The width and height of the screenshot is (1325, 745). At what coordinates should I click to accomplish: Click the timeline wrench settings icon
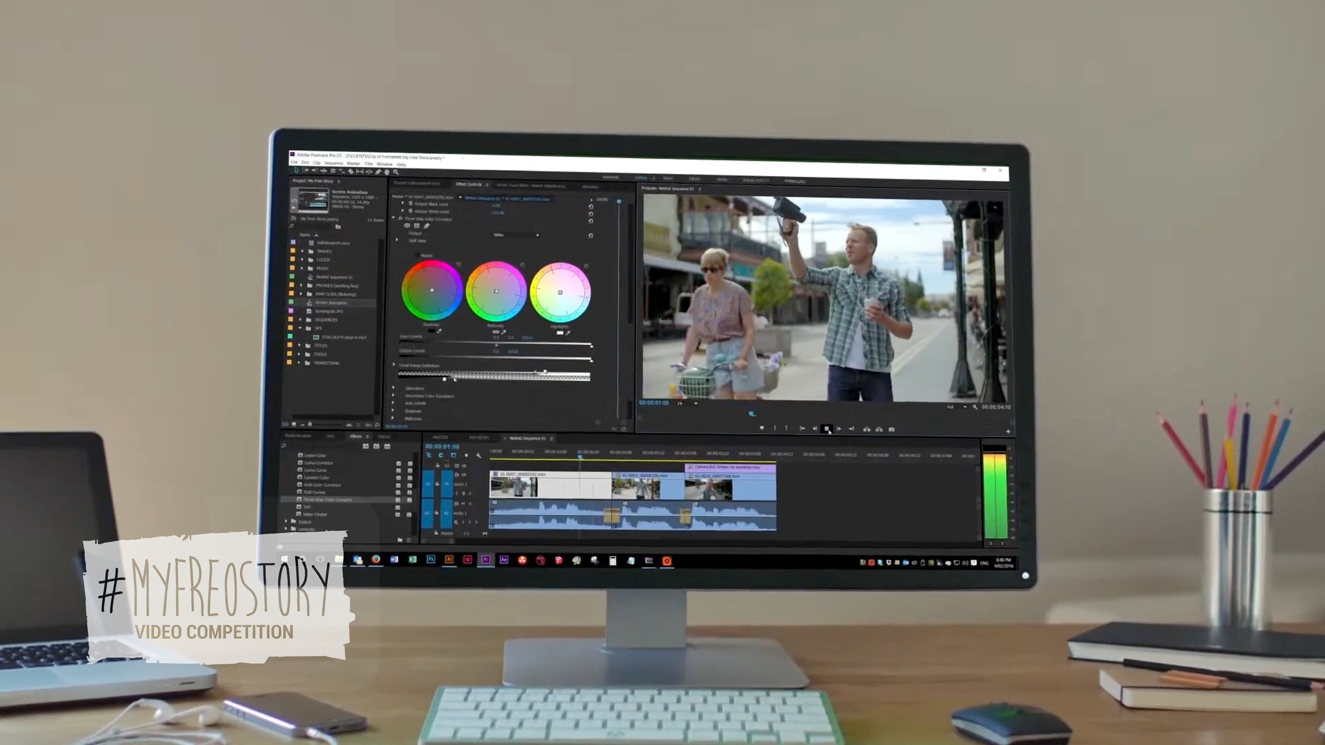tap(479, 456)
